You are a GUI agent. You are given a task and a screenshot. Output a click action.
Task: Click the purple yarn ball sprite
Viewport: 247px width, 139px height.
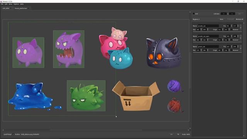(174, 86)
